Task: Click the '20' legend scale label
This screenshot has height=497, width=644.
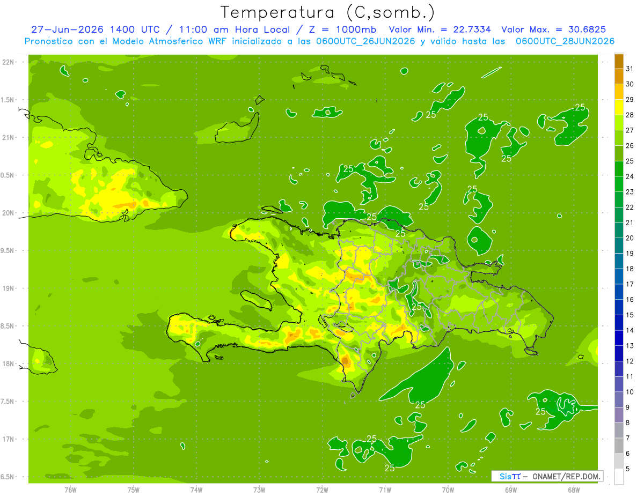Action: coord(630,238)
